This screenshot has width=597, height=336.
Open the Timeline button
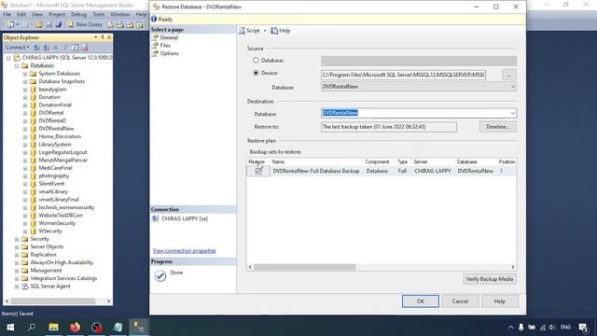497,127
